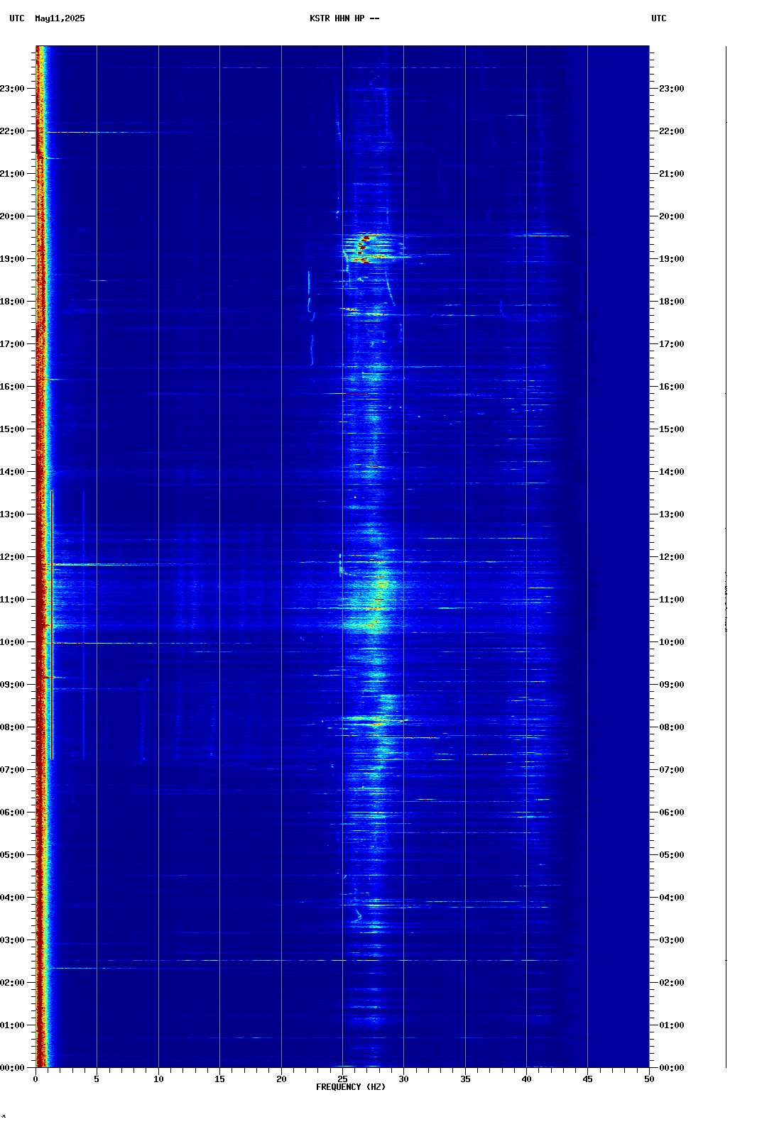
Task: Click '14:00' on the right time axis
Action: (x=672, y=472)
